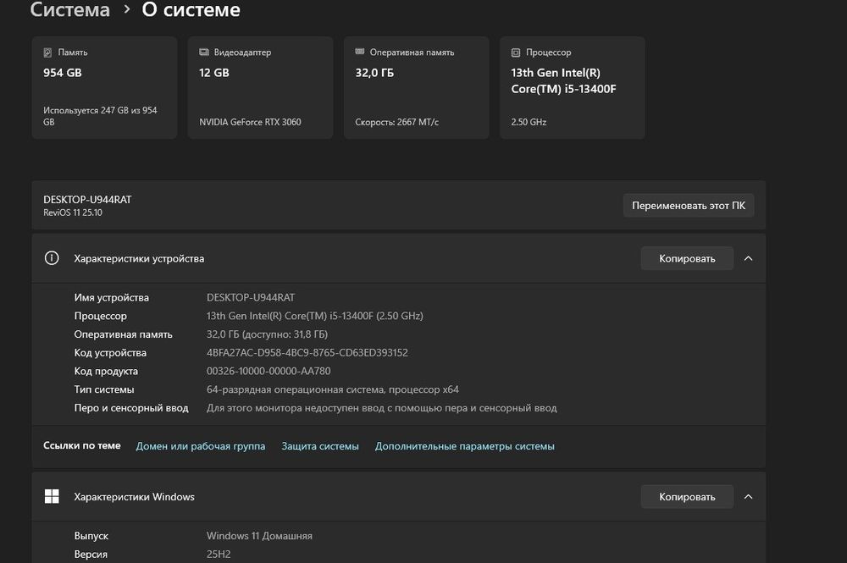Screen dimensions: 847x563
Task: Click the О системе page heading
Action: point(191,9)
